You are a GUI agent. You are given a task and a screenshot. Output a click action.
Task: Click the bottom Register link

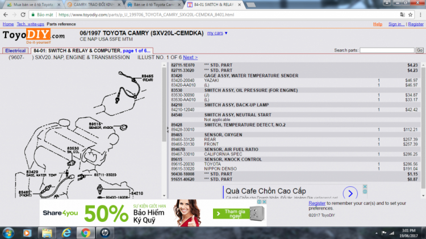pos(317,203)
